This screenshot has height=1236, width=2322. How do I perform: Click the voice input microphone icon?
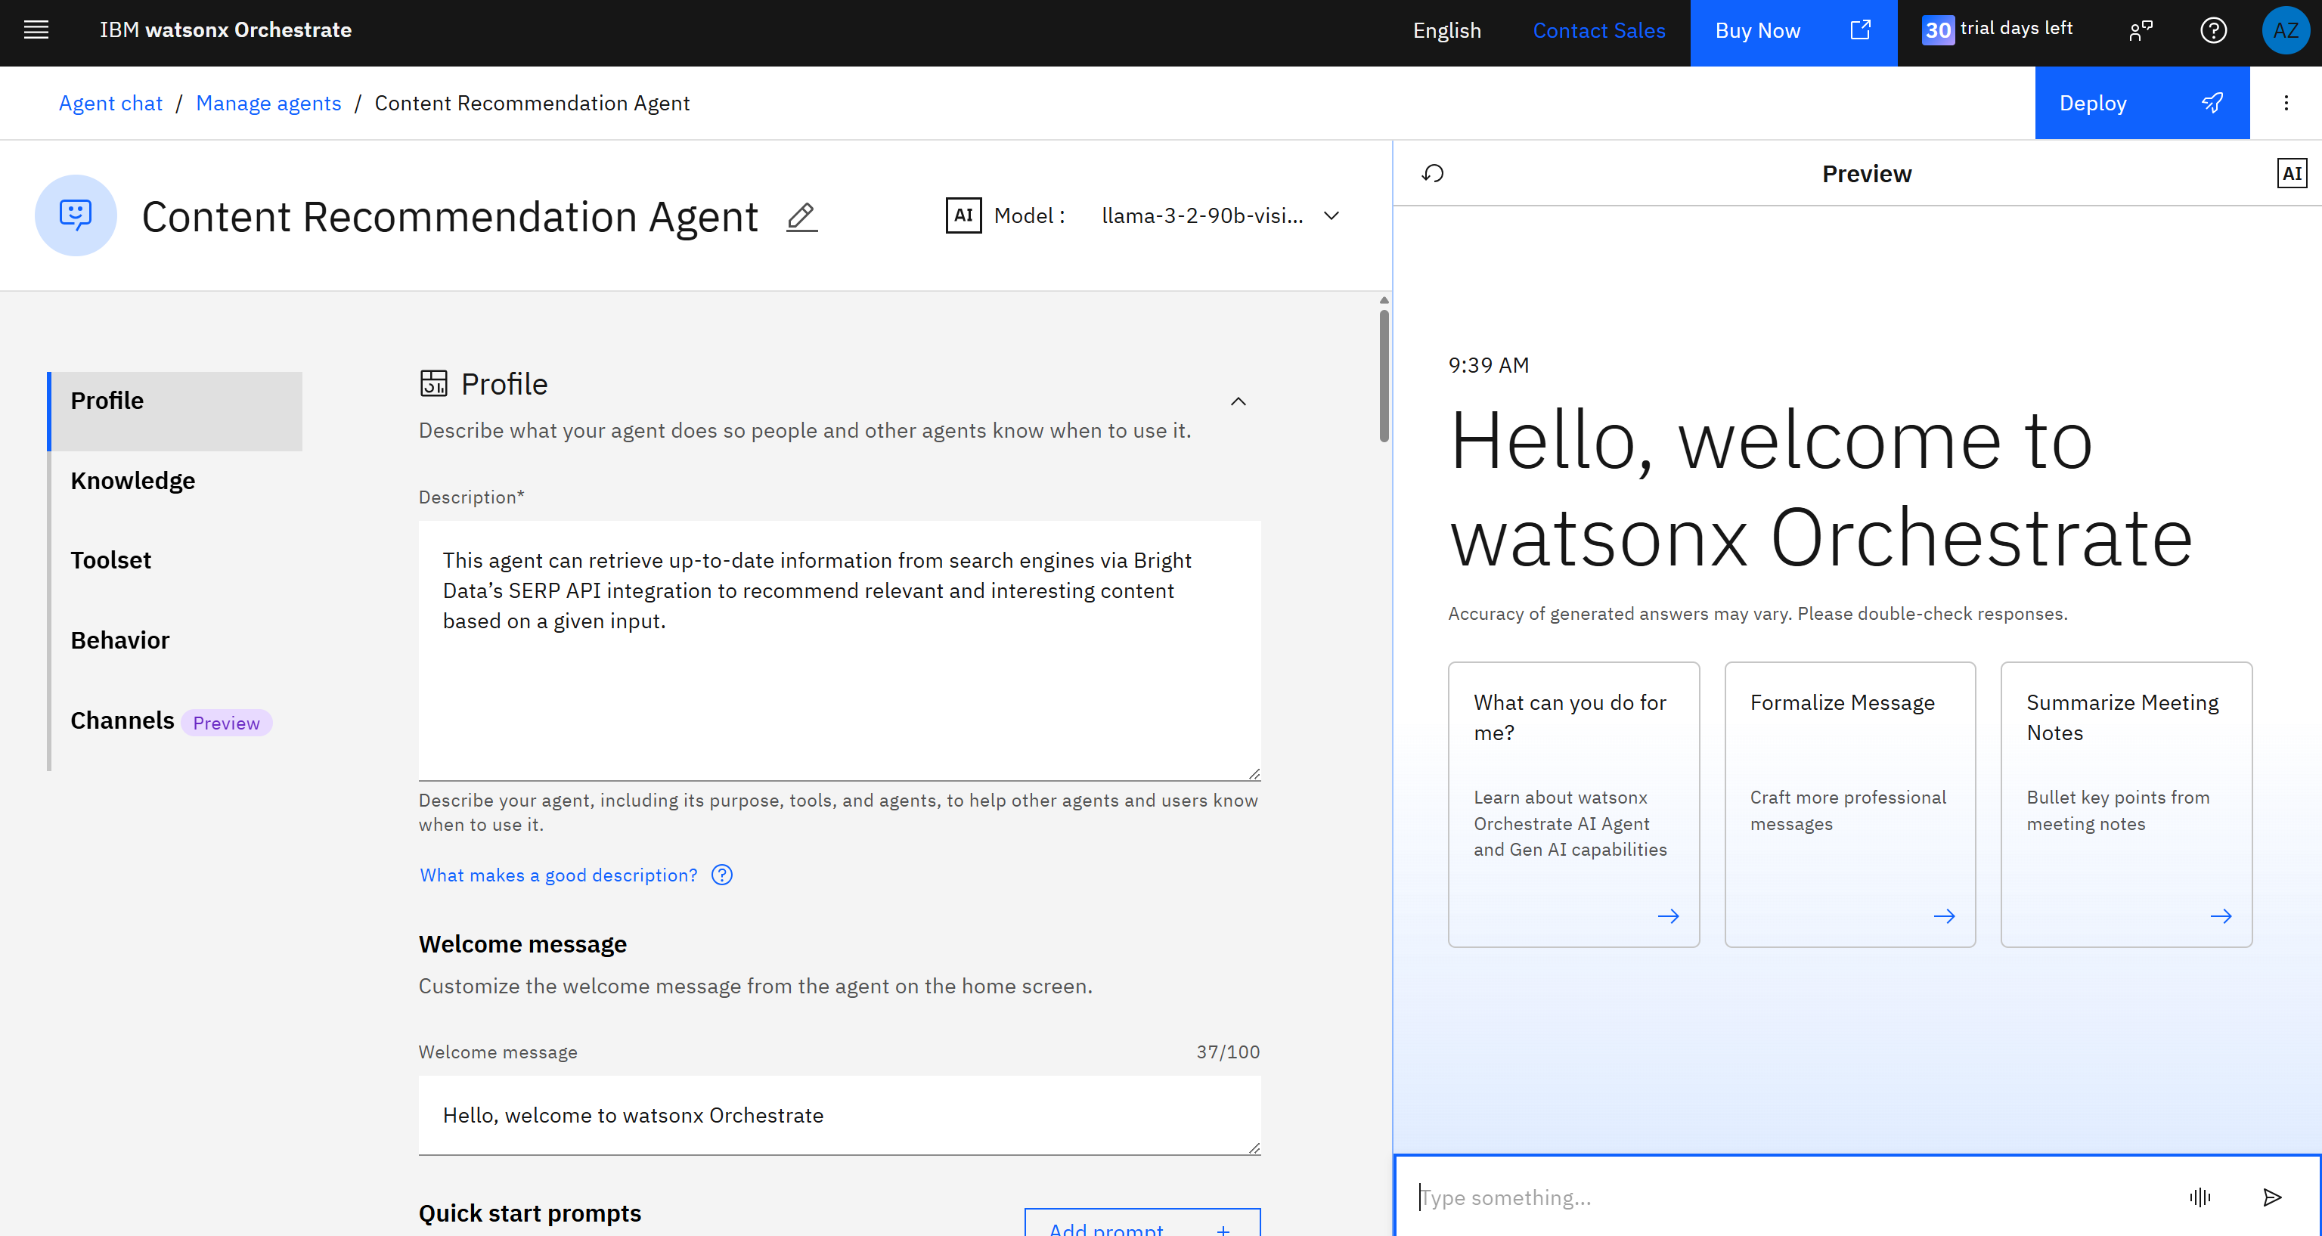[x=2200, y=1197]
